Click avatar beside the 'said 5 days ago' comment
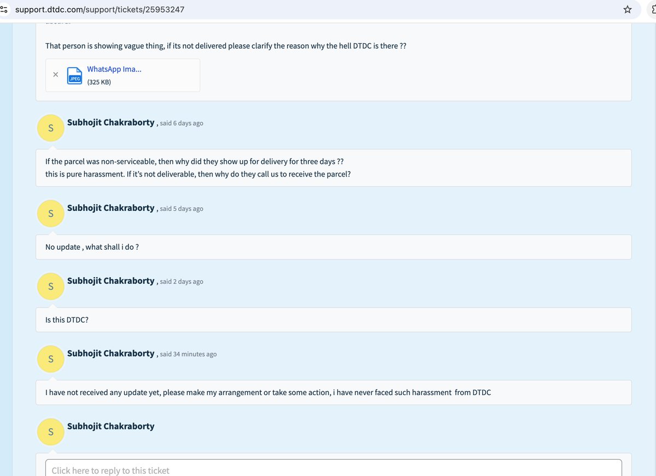656x476 pixels. coord(51,214)
